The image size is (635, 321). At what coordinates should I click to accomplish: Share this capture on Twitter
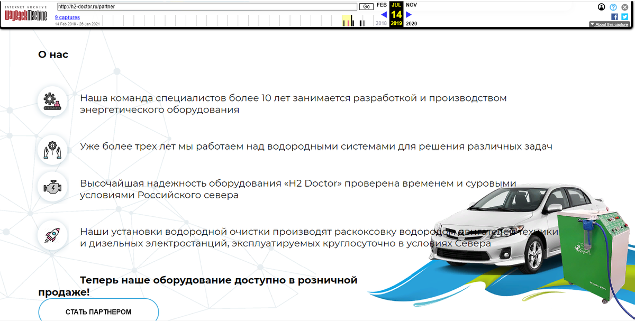tap(624, 16)
